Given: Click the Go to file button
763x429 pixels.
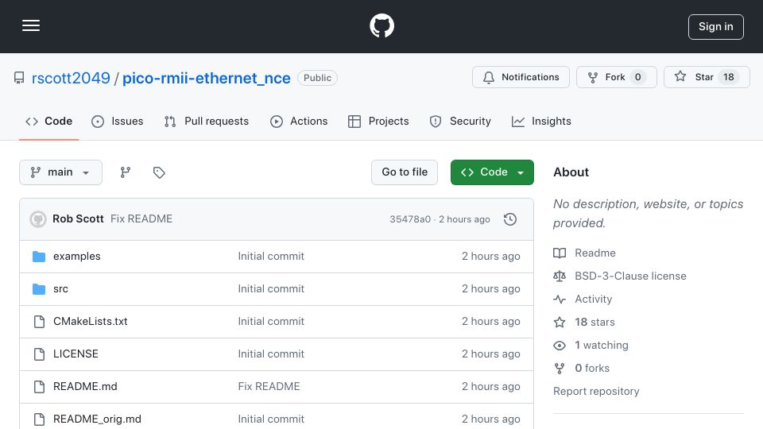Looking at the screenshot, I should [x=405, y=172].
